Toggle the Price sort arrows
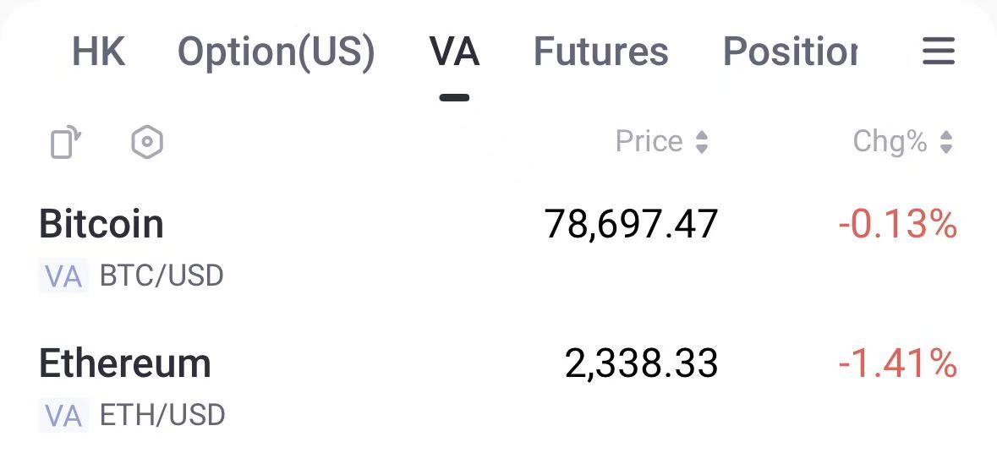 tap(701, 142)
